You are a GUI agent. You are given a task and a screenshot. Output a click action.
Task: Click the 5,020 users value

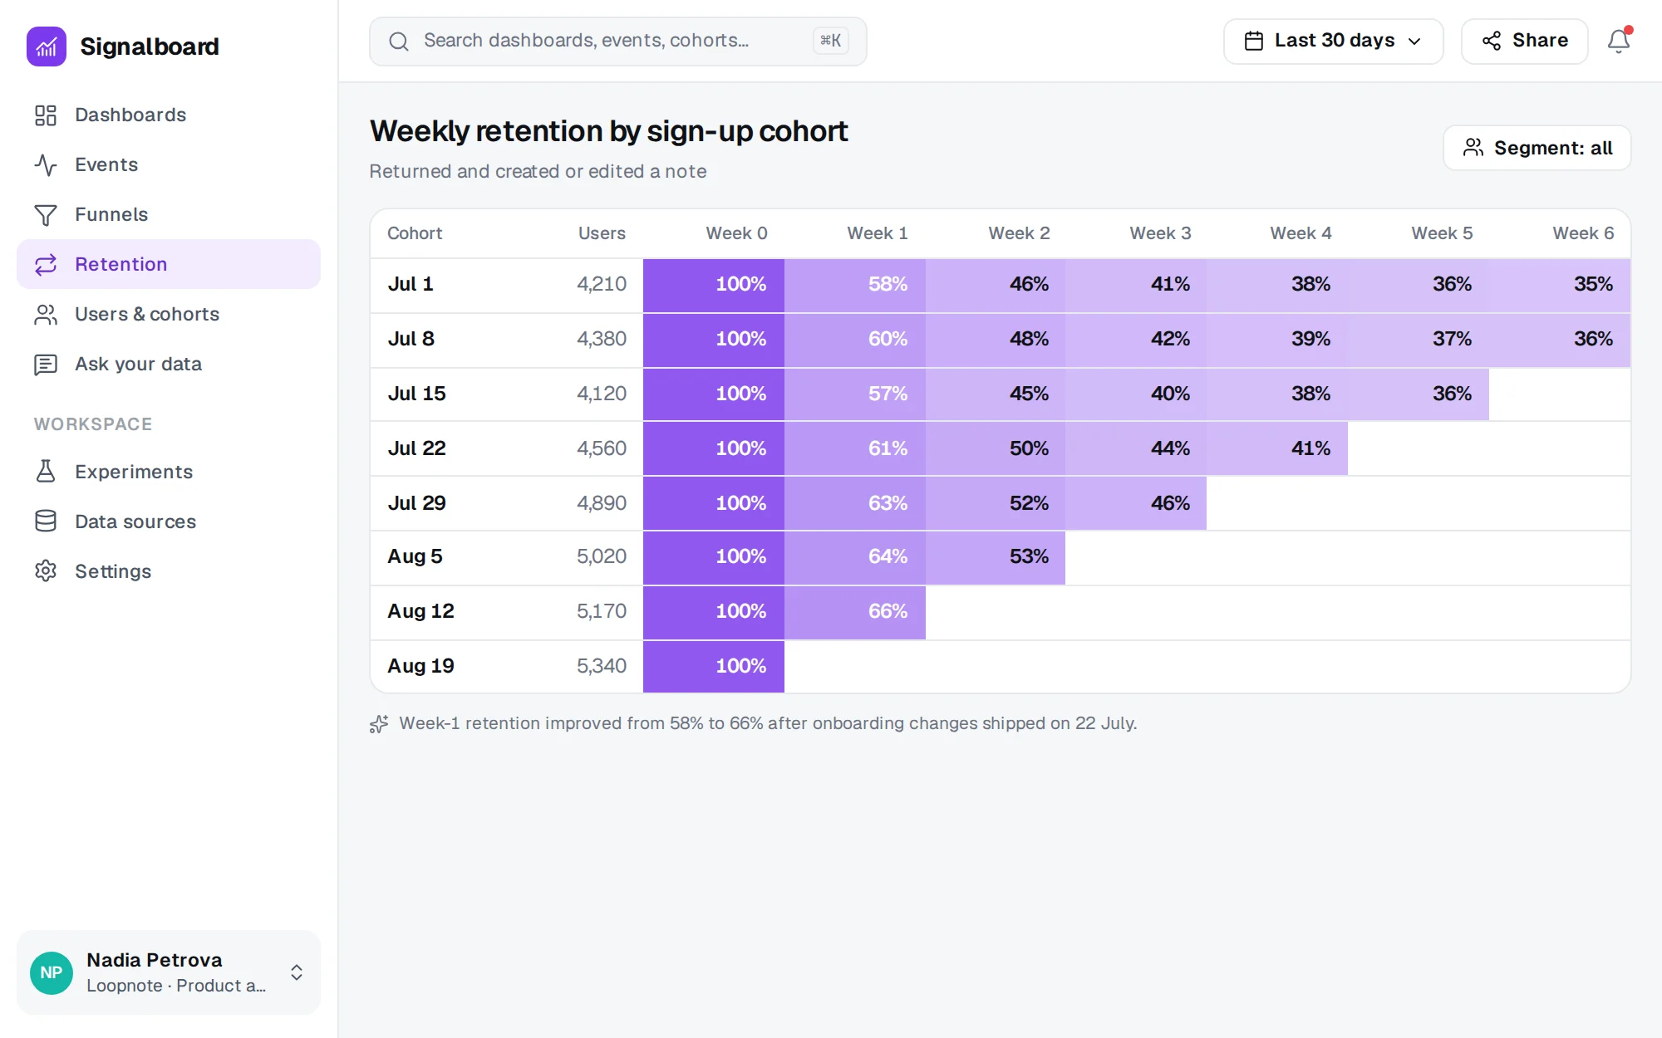pos(602,556)
